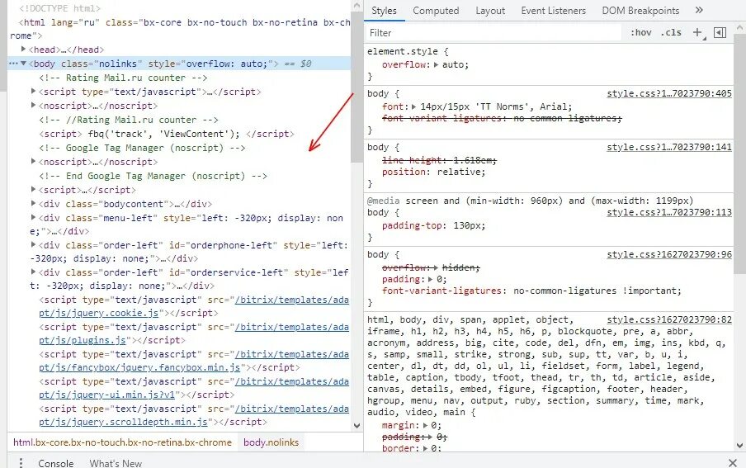Close the Console drawer with the X
The height and width of the screenshot is (468, 746).
click(x=733, y=463)
